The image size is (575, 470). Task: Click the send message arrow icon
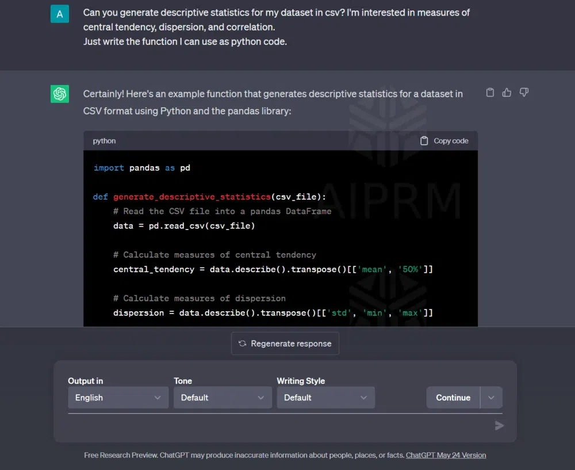coord(499,426)
